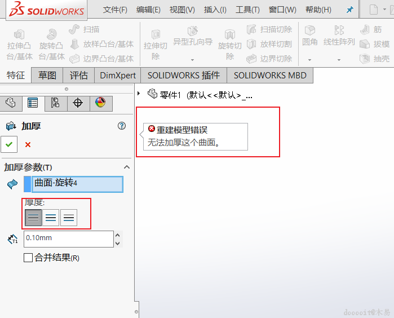Viewport: 394px width, 318px height.
Task: Open the 窗口(W) menu
Action: [282, 10]
